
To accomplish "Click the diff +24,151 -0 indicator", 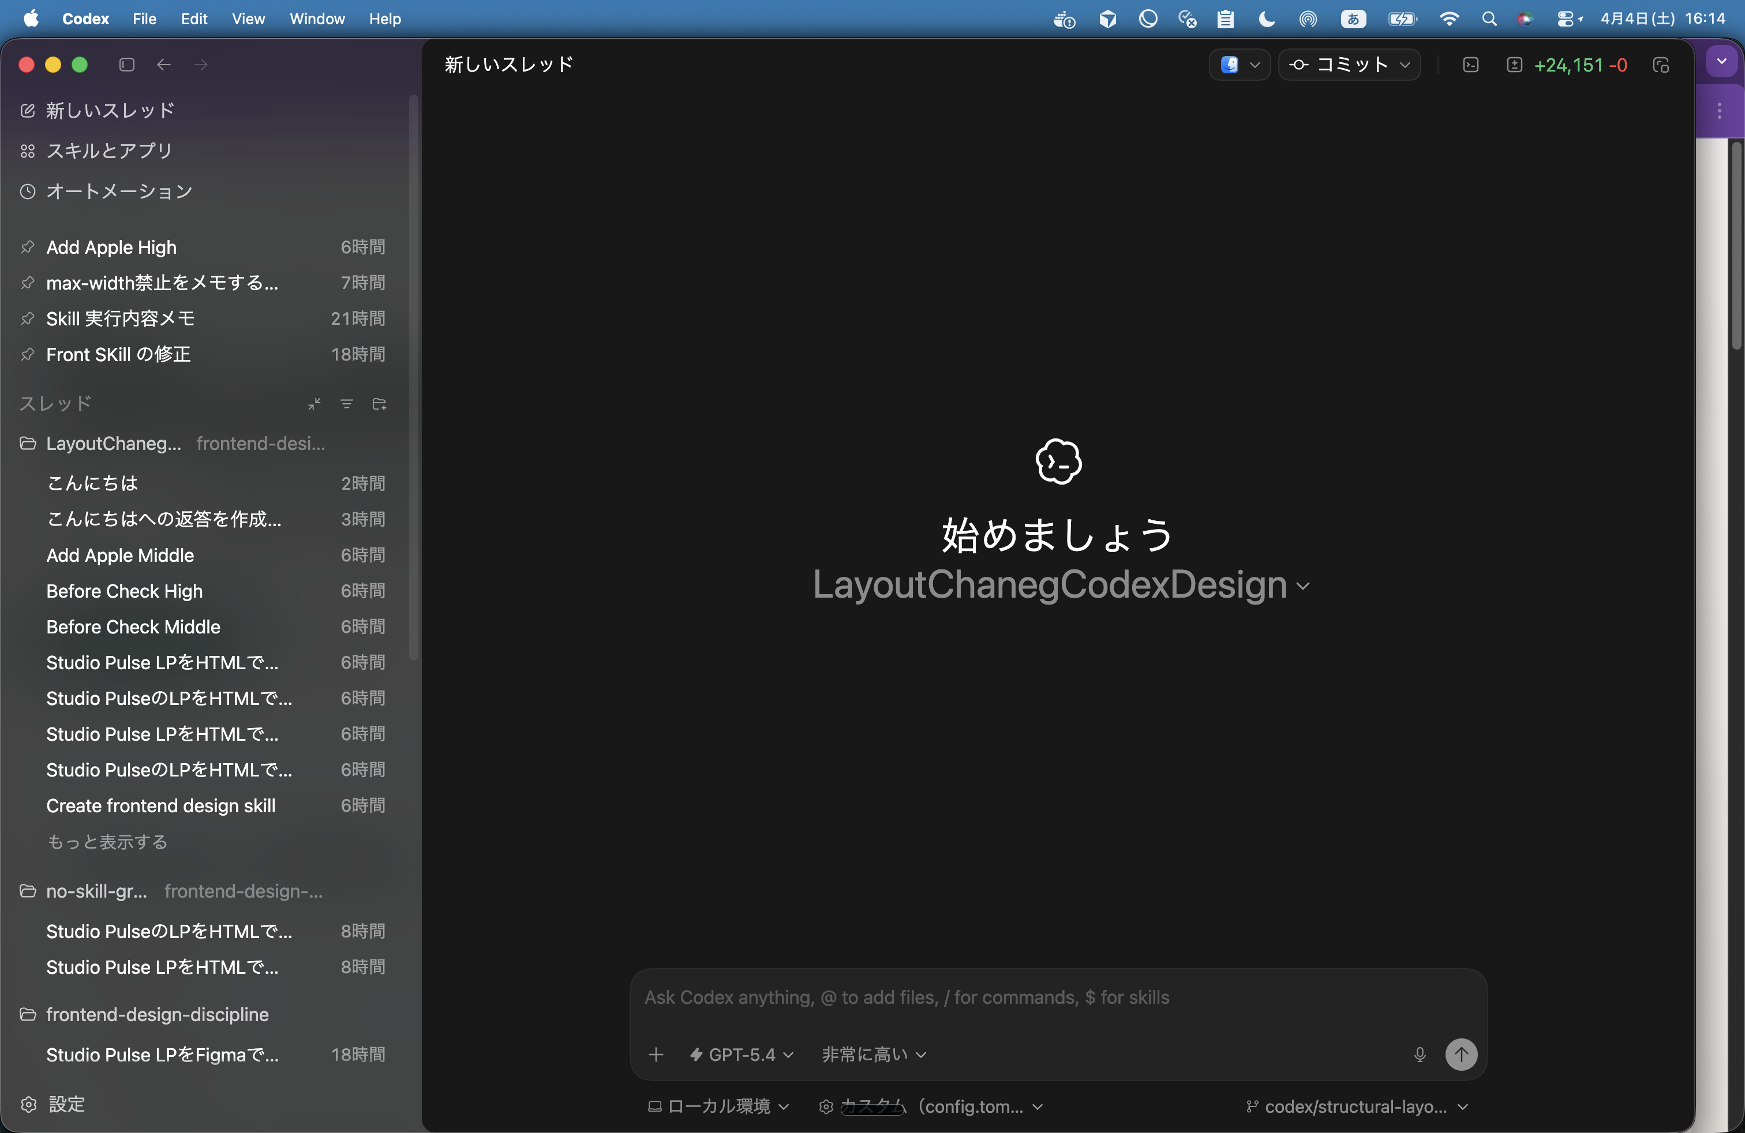I will (x=1568, y=65).
